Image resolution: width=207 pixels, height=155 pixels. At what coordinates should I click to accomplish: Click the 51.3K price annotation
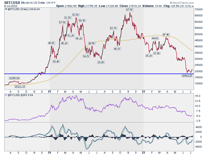pos(71,35)
